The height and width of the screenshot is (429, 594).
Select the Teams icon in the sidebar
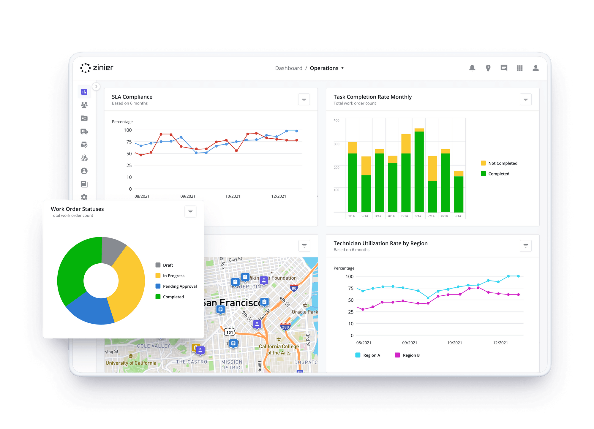point(84,105)
